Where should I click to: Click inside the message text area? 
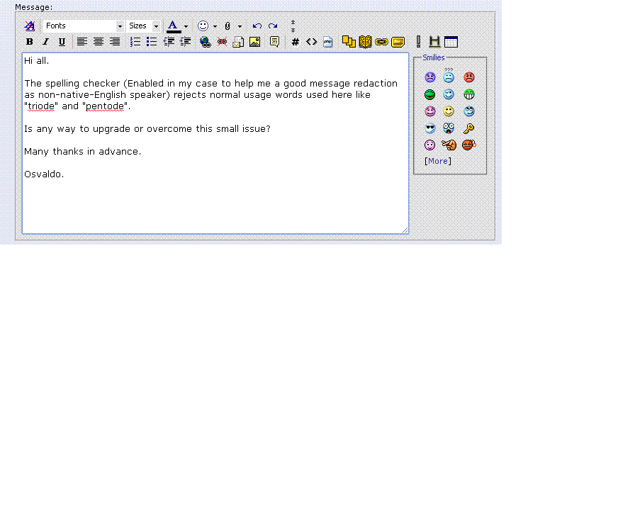pos(215,143)
